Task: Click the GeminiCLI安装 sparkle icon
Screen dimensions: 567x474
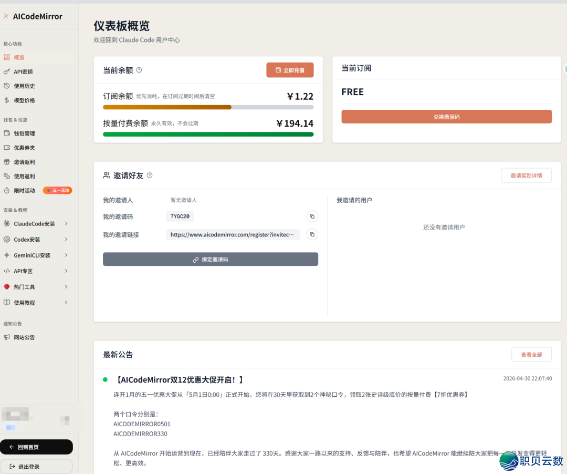Action: click(7, 255)
